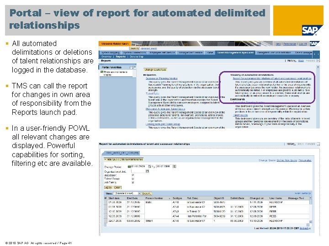Go to the Home tab

210,52
